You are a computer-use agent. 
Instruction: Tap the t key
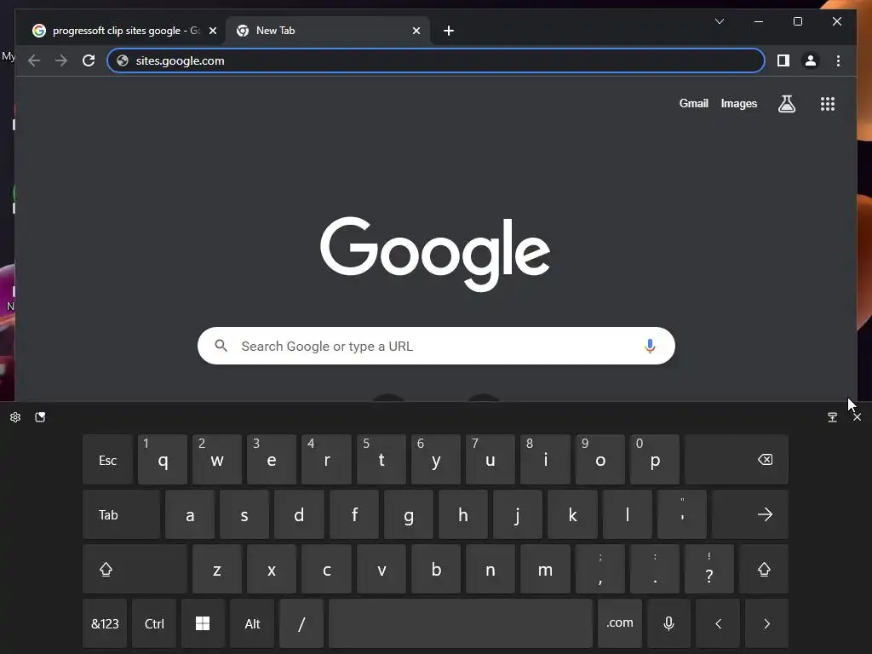381,460
